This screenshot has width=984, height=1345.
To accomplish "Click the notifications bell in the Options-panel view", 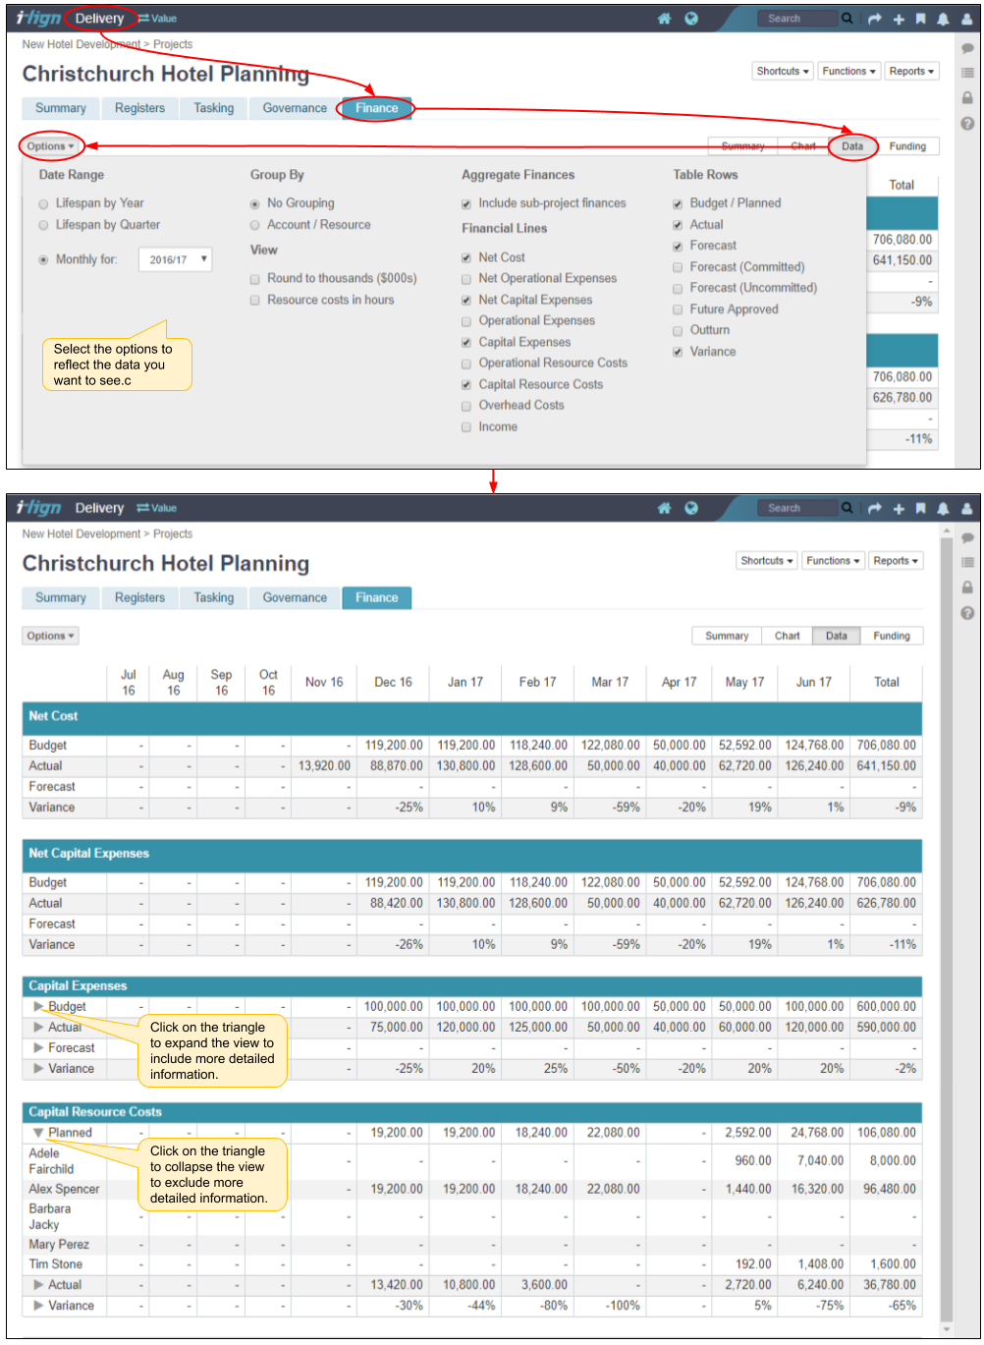I will (943, 19).
